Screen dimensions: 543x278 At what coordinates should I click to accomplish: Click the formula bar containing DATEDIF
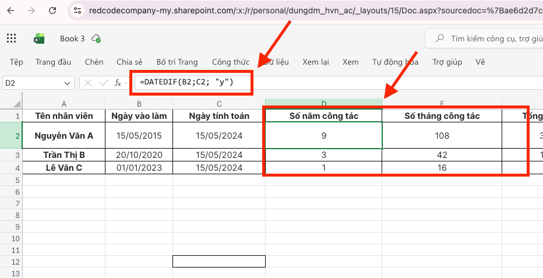tap(192, 83)
